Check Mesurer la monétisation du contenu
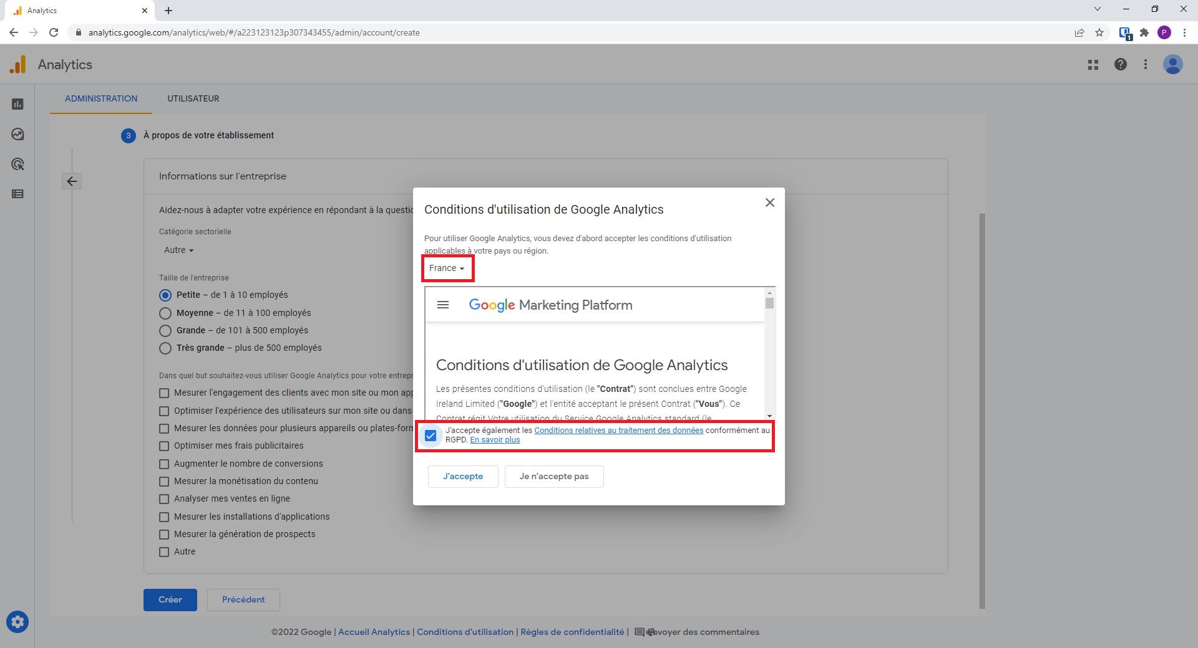 click(164, 482)
